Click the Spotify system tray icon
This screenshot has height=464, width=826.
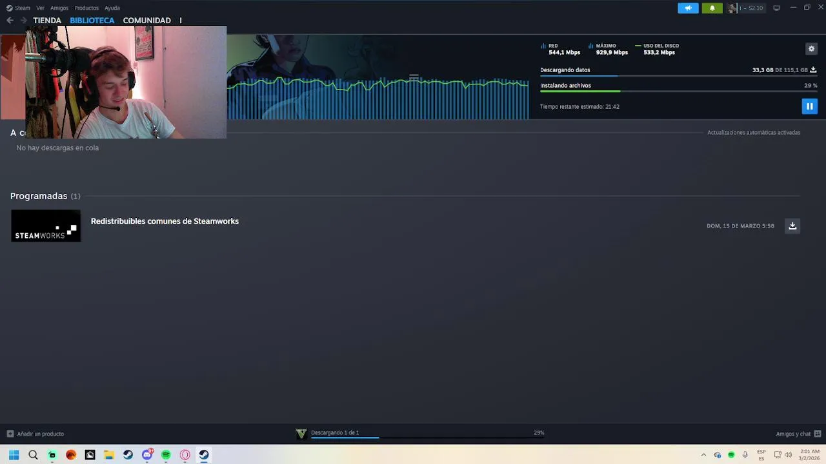click(x=731, y=455)
